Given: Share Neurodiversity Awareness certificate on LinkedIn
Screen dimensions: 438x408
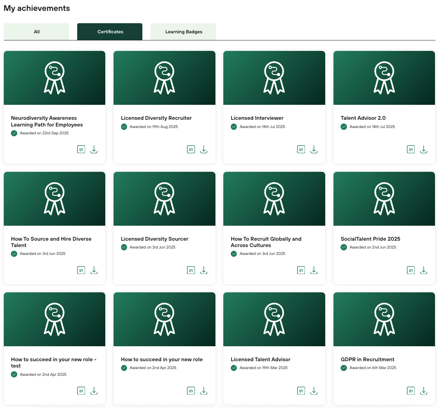Looking at the screenshot, I should pyautogui.click(x=81, y=149).
